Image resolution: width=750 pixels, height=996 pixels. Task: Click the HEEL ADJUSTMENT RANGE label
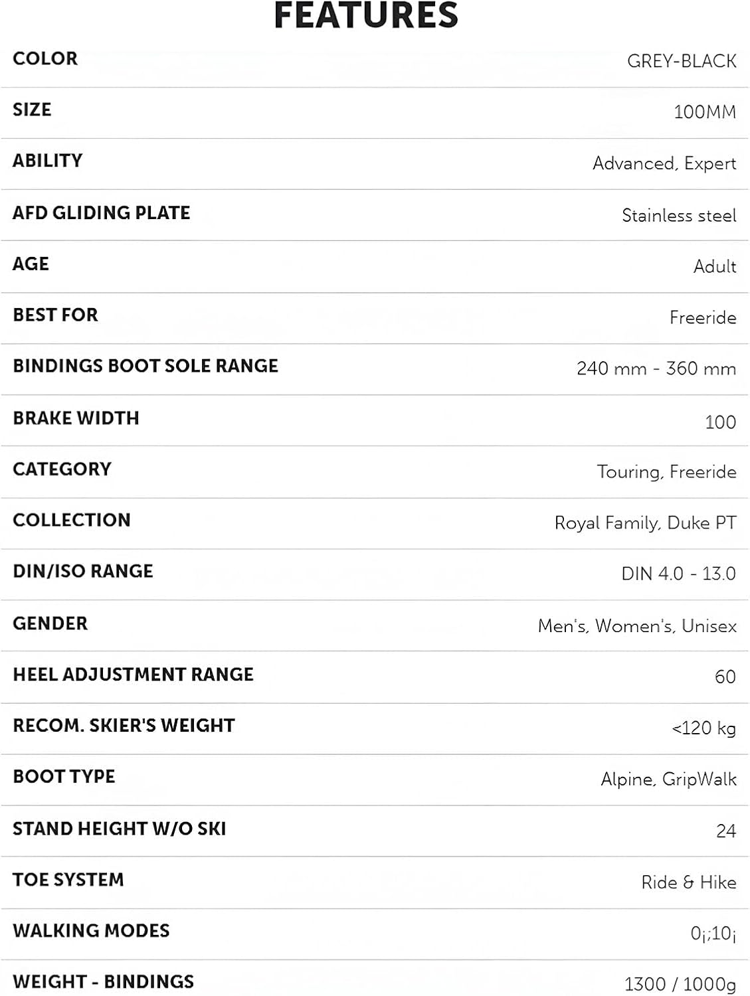(134, 675)
